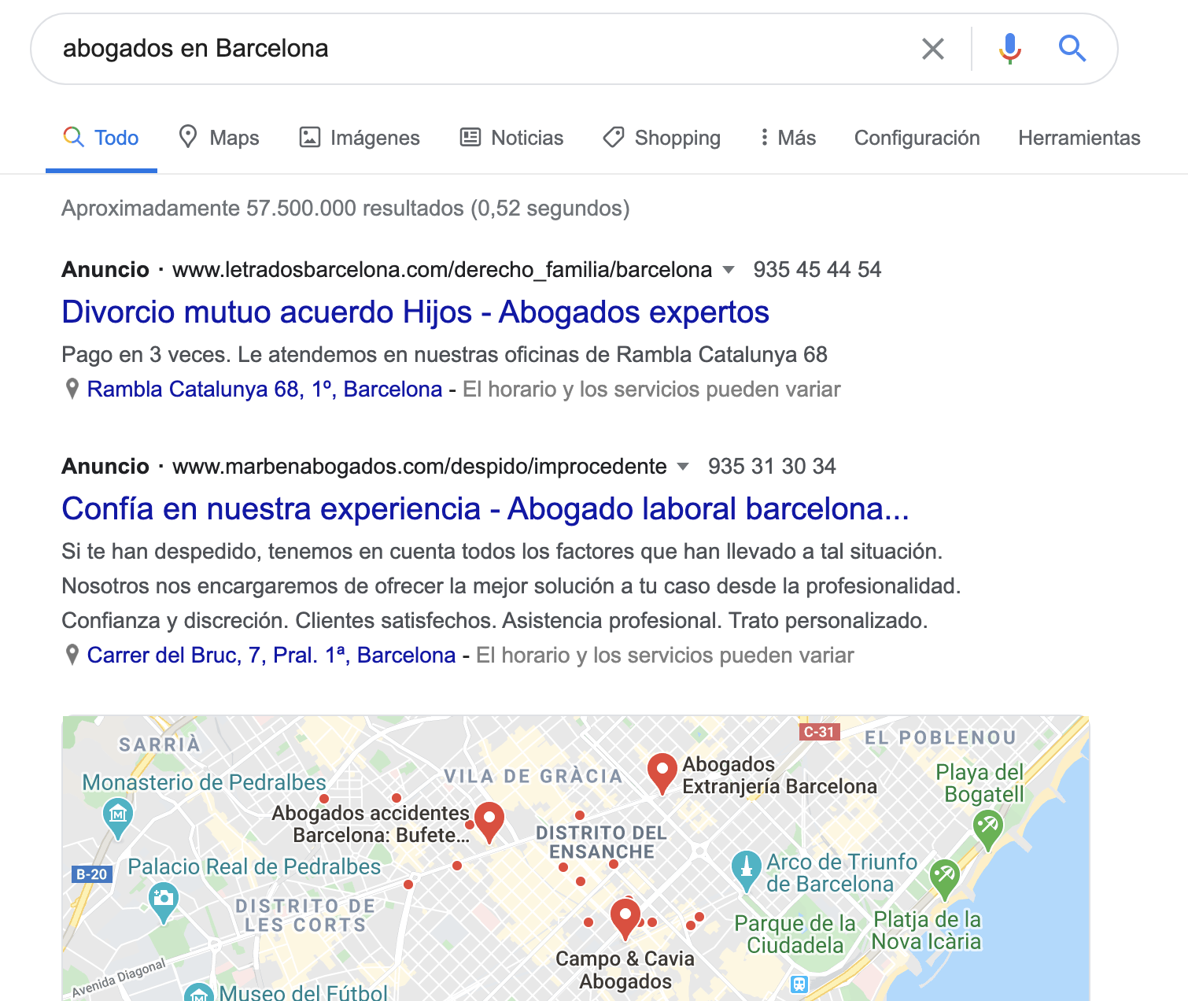Clear the search query with X icon
This screenshot has width=1188, height=1001.
point(933,49)
